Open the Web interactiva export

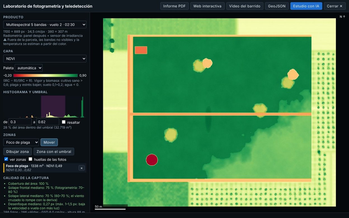click(x=207, y=6)
